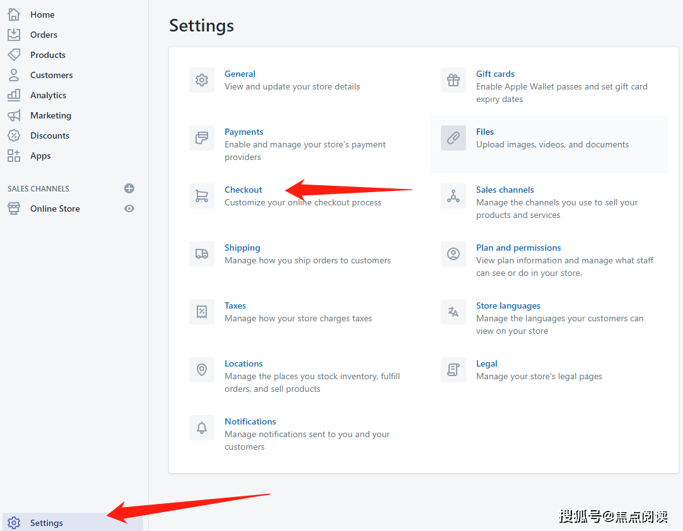Click the Files paperclip icon
The width and height of the screenshot is (683, 531).
453,138
